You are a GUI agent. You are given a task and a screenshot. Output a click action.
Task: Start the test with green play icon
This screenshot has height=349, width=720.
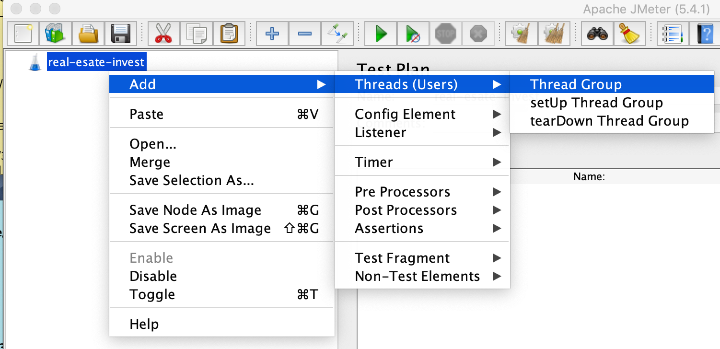(x=381, y=34)
